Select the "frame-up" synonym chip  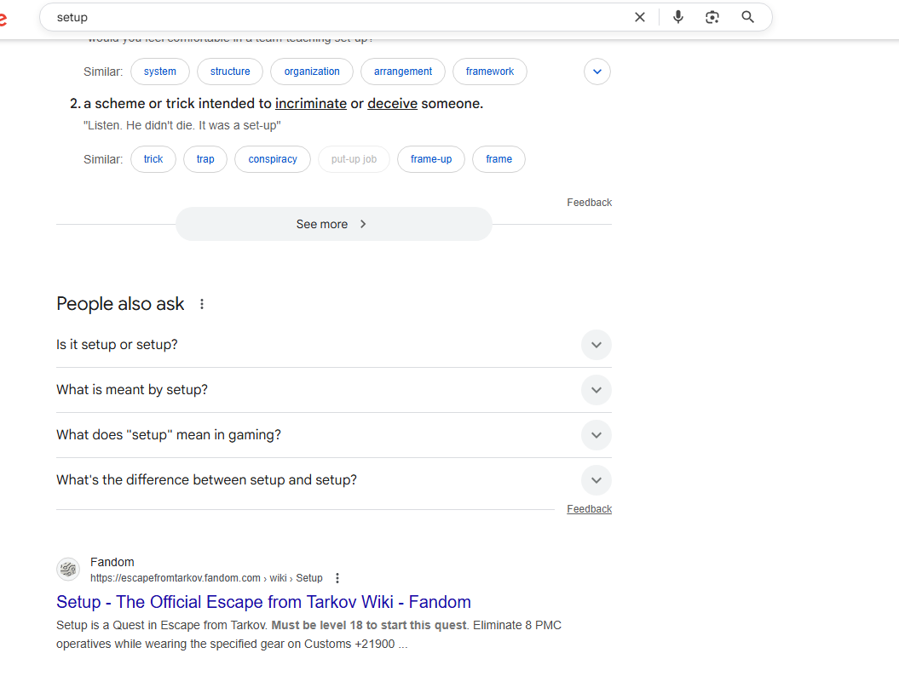point(431,159)
